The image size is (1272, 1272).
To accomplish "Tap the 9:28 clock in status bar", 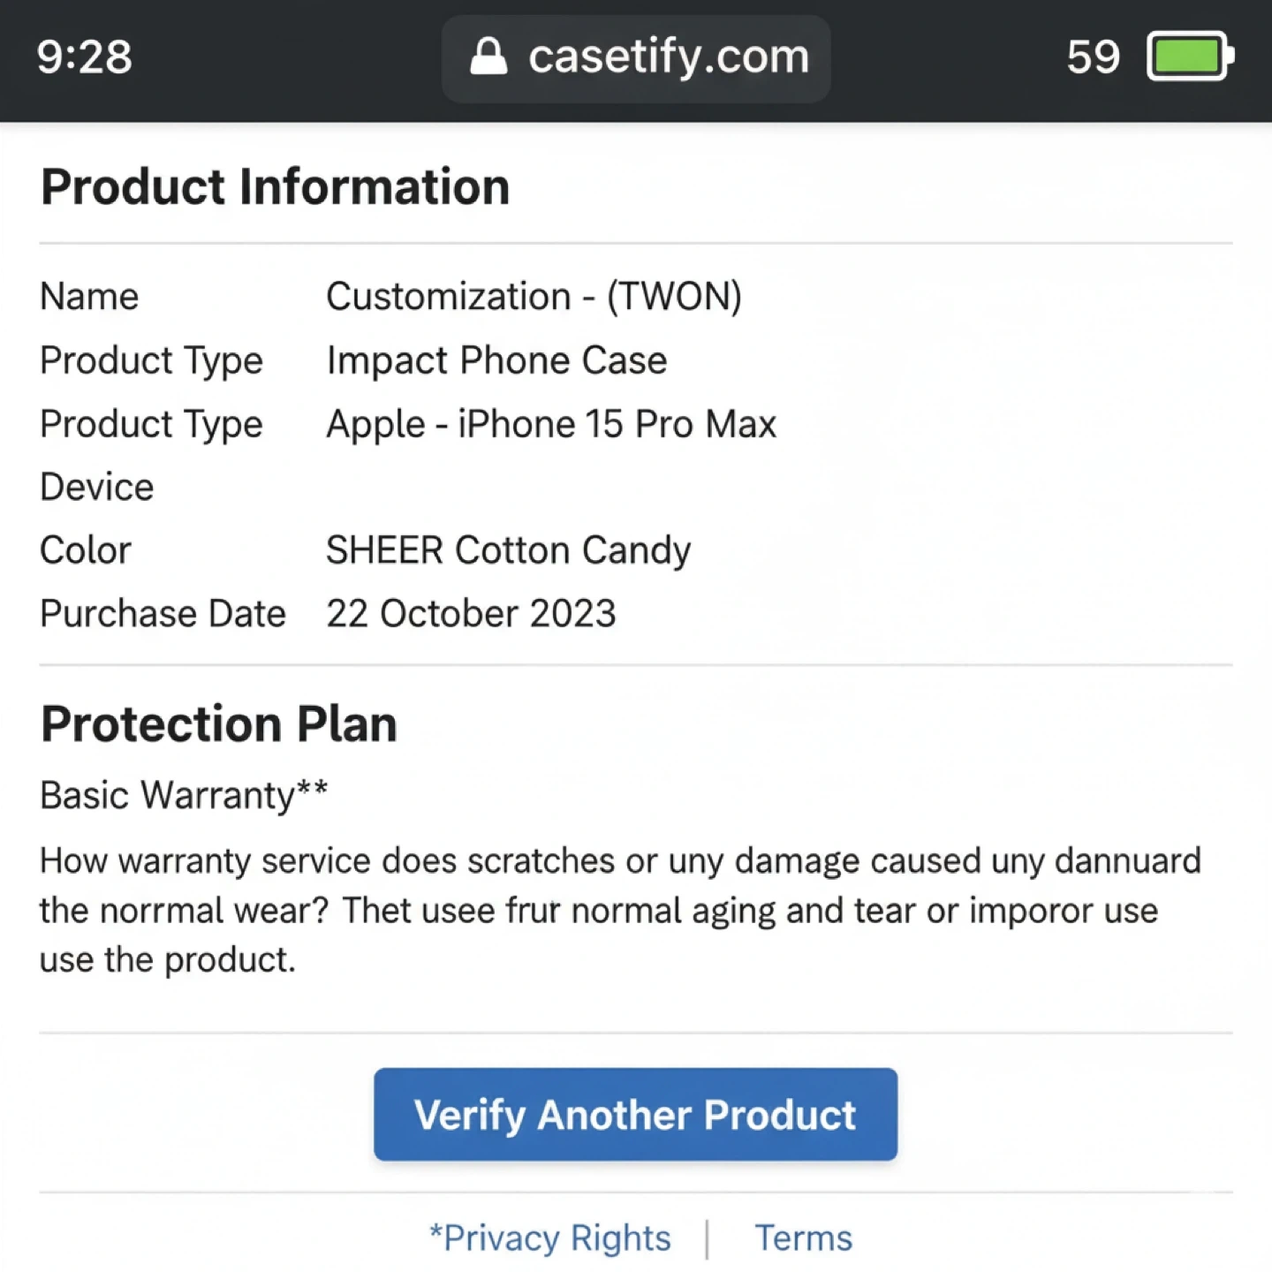I will point(85,57).
